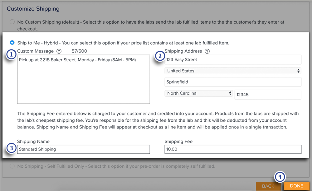Click the DONE button
The image size is (312, 191).
pyautogui.click(x=296, y=186)
